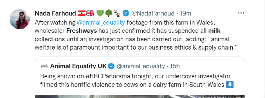Click the blue verified badge beside Nada Farhoud

pyautogui.click(x=126, y=13)
